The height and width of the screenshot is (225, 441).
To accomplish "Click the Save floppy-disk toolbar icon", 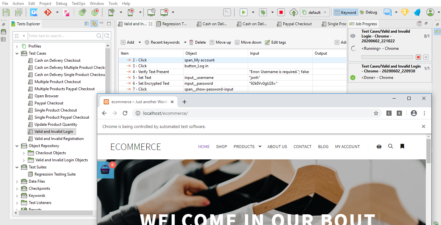I will [x=6, y=12].
